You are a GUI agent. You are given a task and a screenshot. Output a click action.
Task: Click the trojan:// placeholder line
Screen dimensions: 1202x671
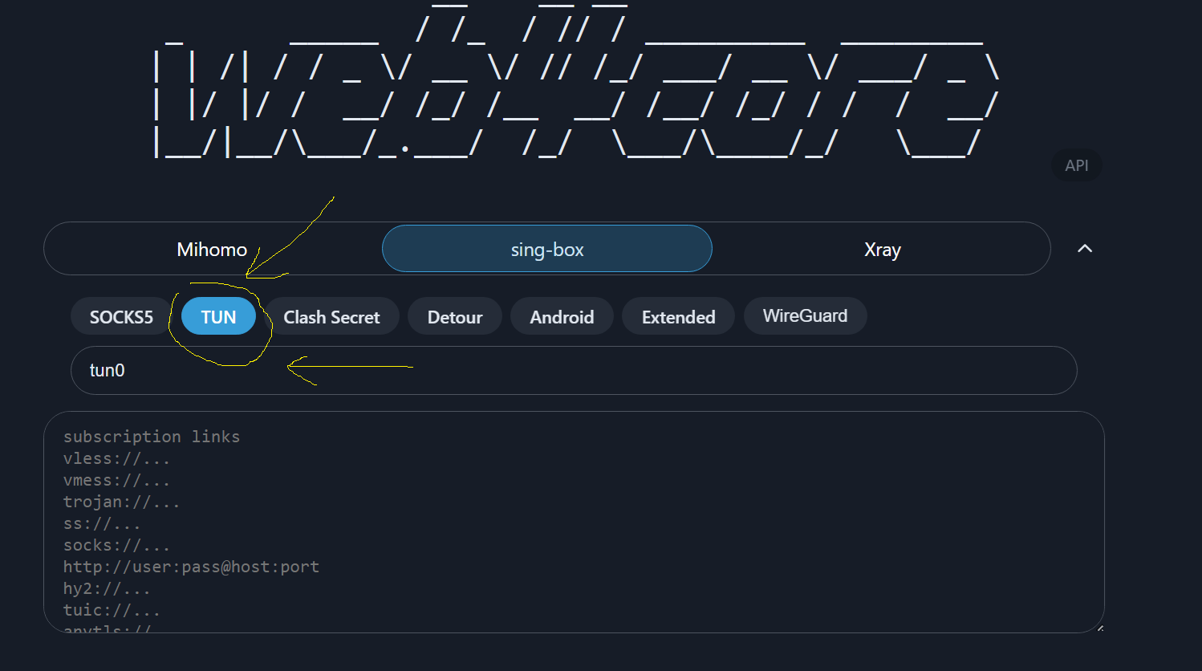coord(121,502)
